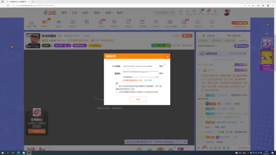Switch to the 贵宾(404) tab
The image size is (276, 155).
(x=230, y=41)
